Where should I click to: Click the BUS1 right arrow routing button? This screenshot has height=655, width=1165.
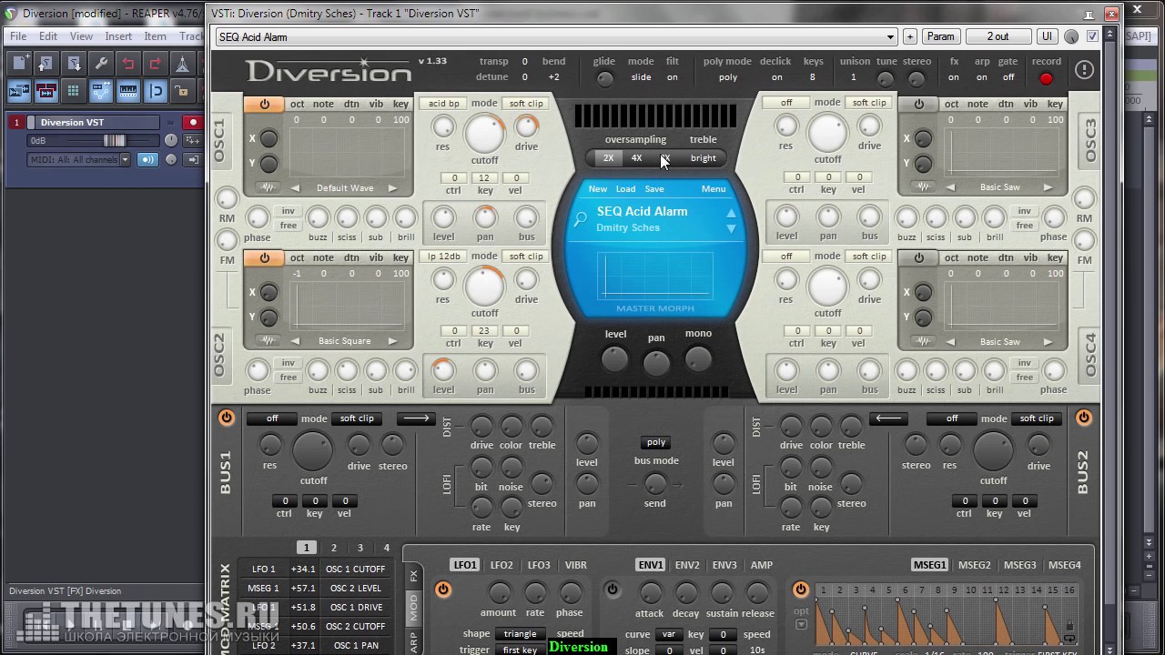coord(415,418)
